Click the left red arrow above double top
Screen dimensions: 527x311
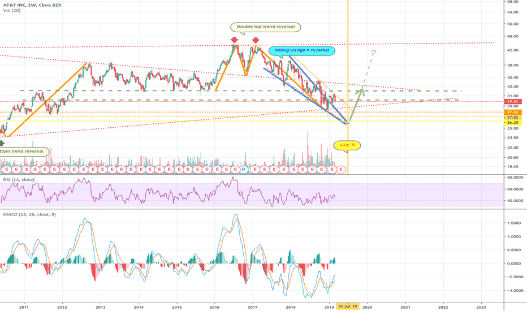(x=235, y=40)
